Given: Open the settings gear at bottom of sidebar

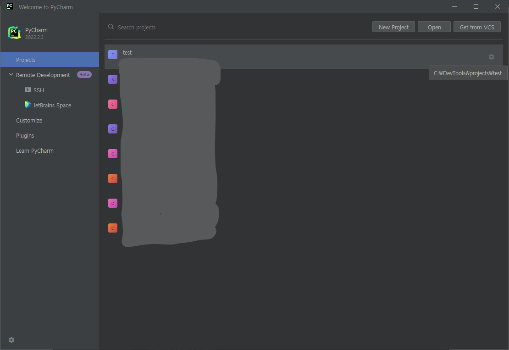Looking at the screenshot, I should [x=11, y=339].
